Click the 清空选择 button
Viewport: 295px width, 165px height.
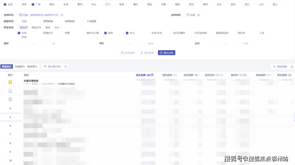[x=147, y=53]
